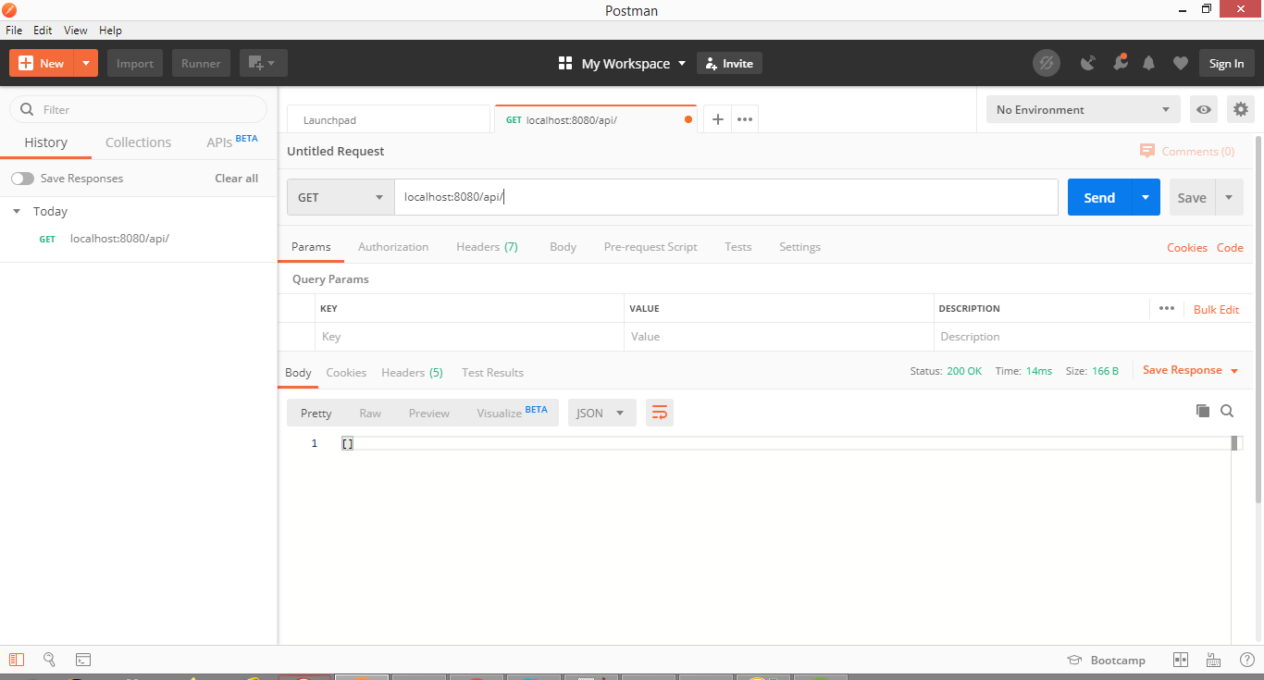This screenshot has width=1264, height=680.
Task: Open the new window/tab icon dropdown
Action: 264,63
